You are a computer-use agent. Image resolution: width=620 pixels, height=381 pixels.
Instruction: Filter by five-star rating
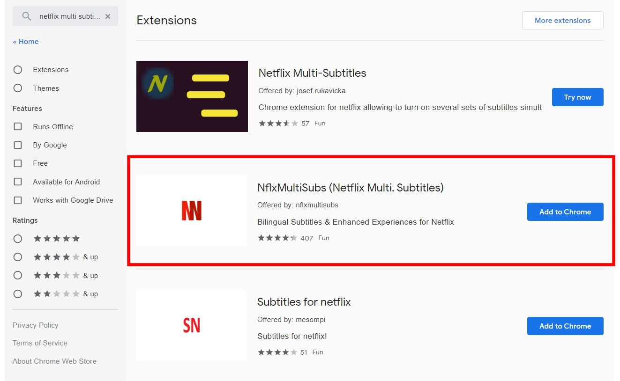click(18, 239)
